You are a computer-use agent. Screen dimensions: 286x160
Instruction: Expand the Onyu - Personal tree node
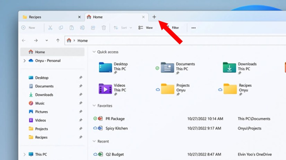(25, 61)
